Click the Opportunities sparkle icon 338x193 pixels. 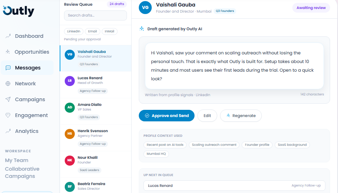[x=8, y=52]
